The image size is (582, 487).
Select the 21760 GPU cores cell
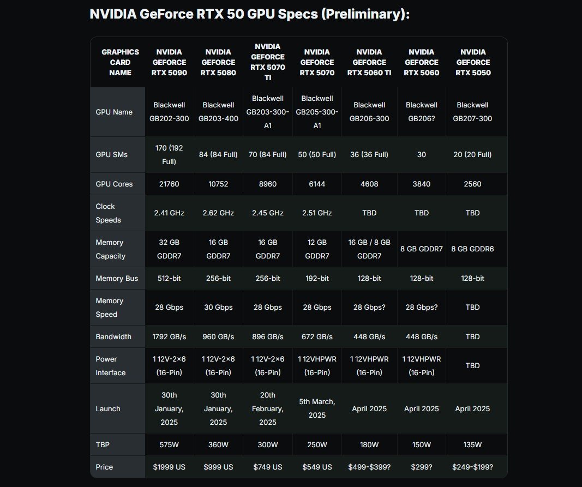click(169, 184)
